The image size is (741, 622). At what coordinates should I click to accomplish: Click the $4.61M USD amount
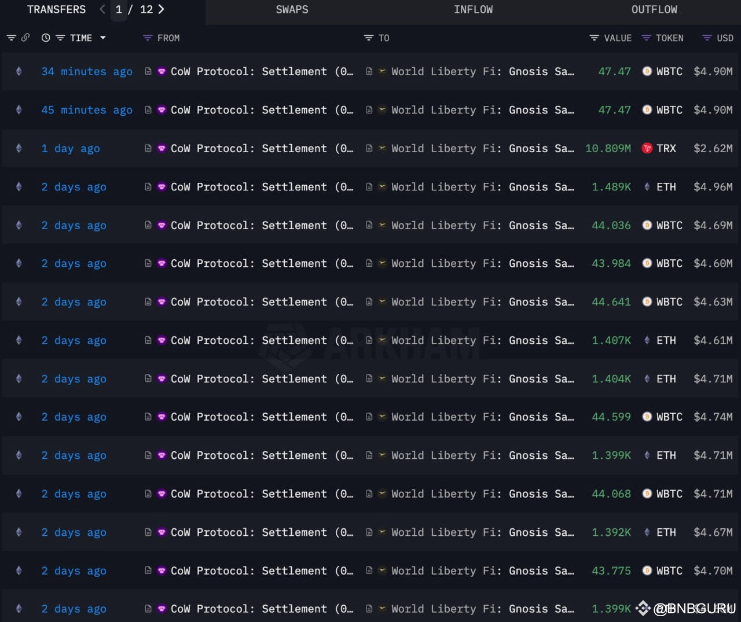tap(713, 340)
